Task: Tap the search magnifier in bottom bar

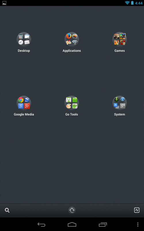Action: click(7, 210)
